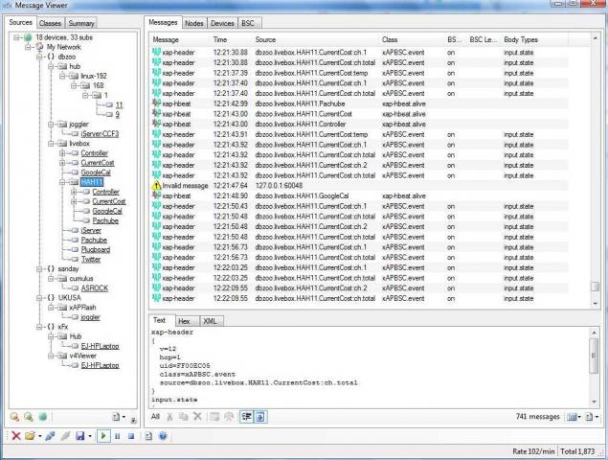This screenshot has height=460, width=608.
Task: Toggle the auto-scroll blue page icon
Action: click(x=260, y=417)
